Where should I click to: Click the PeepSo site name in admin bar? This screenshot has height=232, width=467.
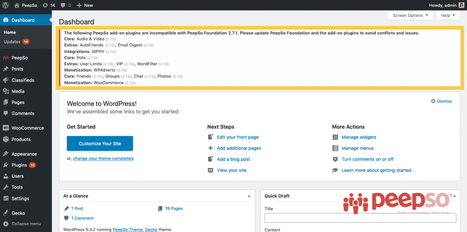pyautogui.click(x=30, y=5)
